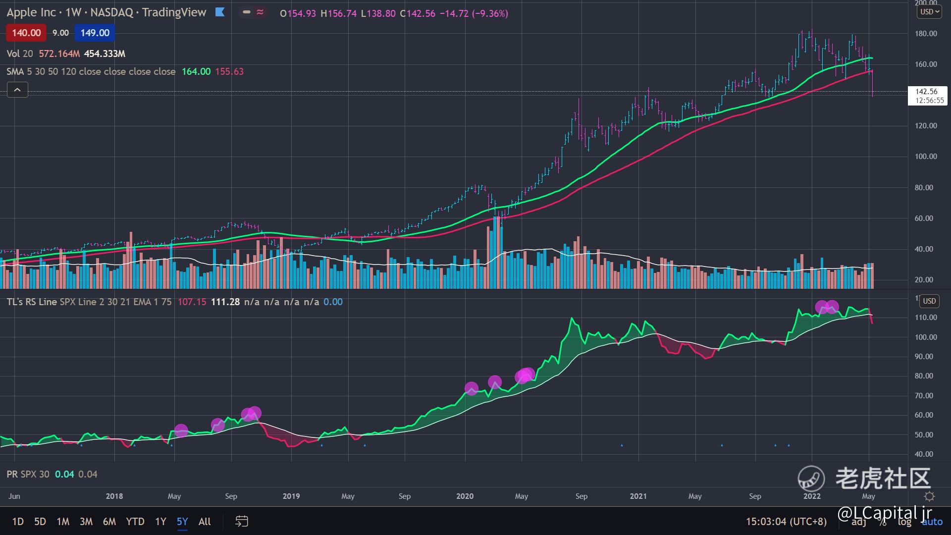
Task: Select the 5Y time range
Action: click(182, 521)
